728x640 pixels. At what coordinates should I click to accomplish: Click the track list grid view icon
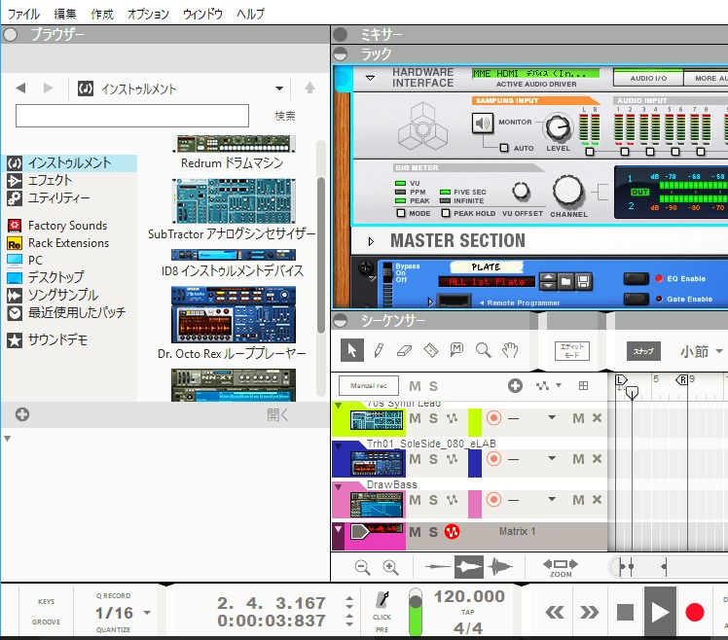tap(584, 385)
